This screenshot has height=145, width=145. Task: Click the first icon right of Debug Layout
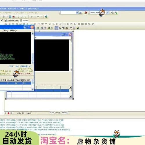112,13
